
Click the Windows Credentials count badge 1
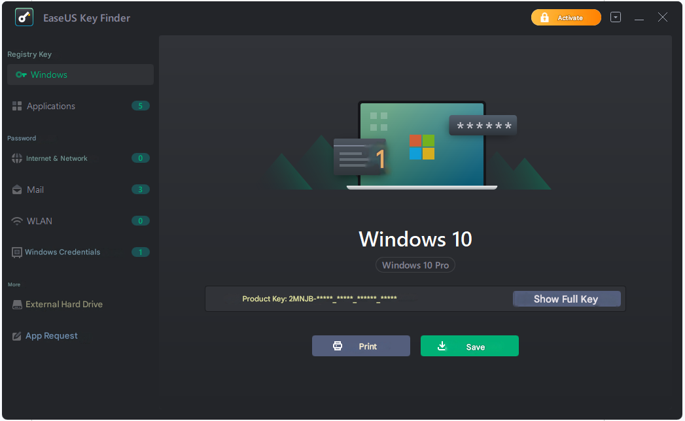tap(140, 252)
